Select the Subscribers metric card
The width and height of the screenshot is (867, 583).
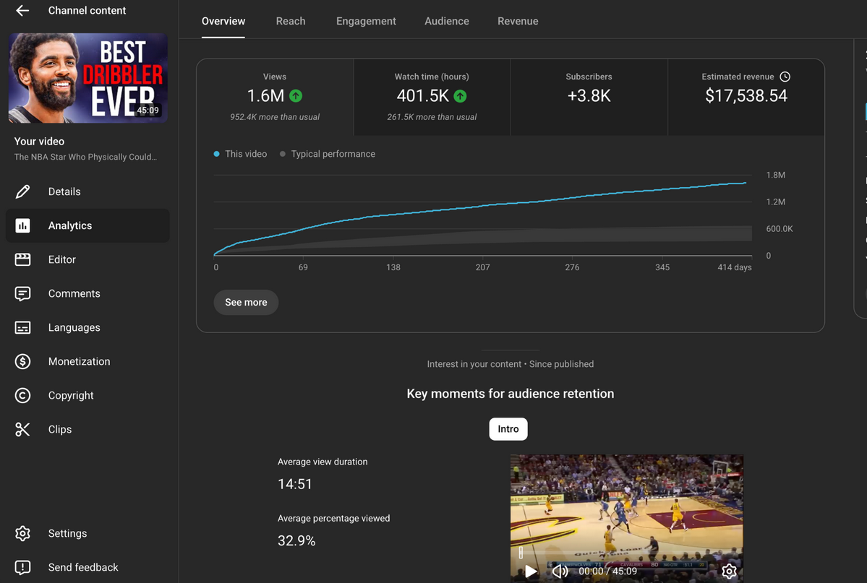[589, 97]
